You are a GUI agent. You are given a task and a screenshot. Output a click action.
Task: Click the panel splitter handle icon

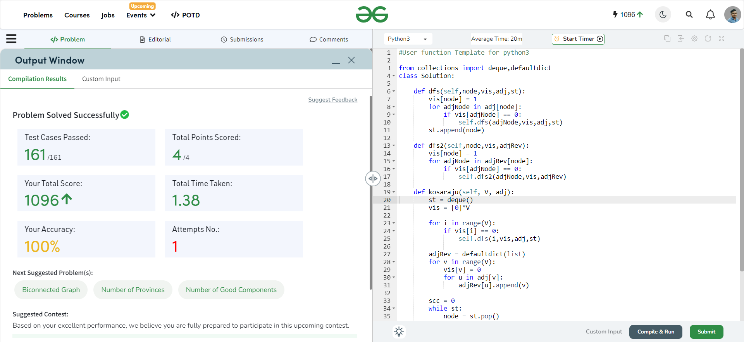[373, 178]
